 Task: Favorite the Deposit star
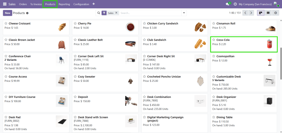click(75, 97)
